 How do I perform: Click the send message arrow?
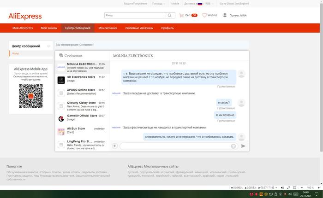(243, 146)
